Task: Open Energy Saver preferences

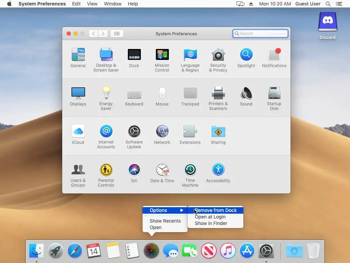Action: tap(106, 98)
